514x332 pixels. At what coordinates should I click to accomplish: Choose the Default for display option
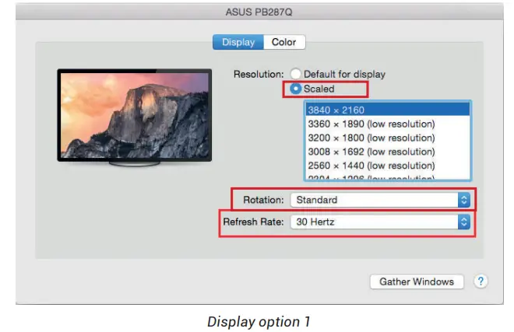(x=296, y=75)
